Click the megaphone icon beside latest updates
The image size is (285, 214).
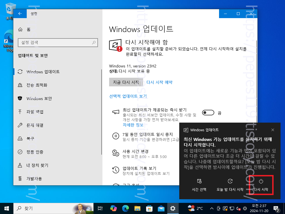116,112
